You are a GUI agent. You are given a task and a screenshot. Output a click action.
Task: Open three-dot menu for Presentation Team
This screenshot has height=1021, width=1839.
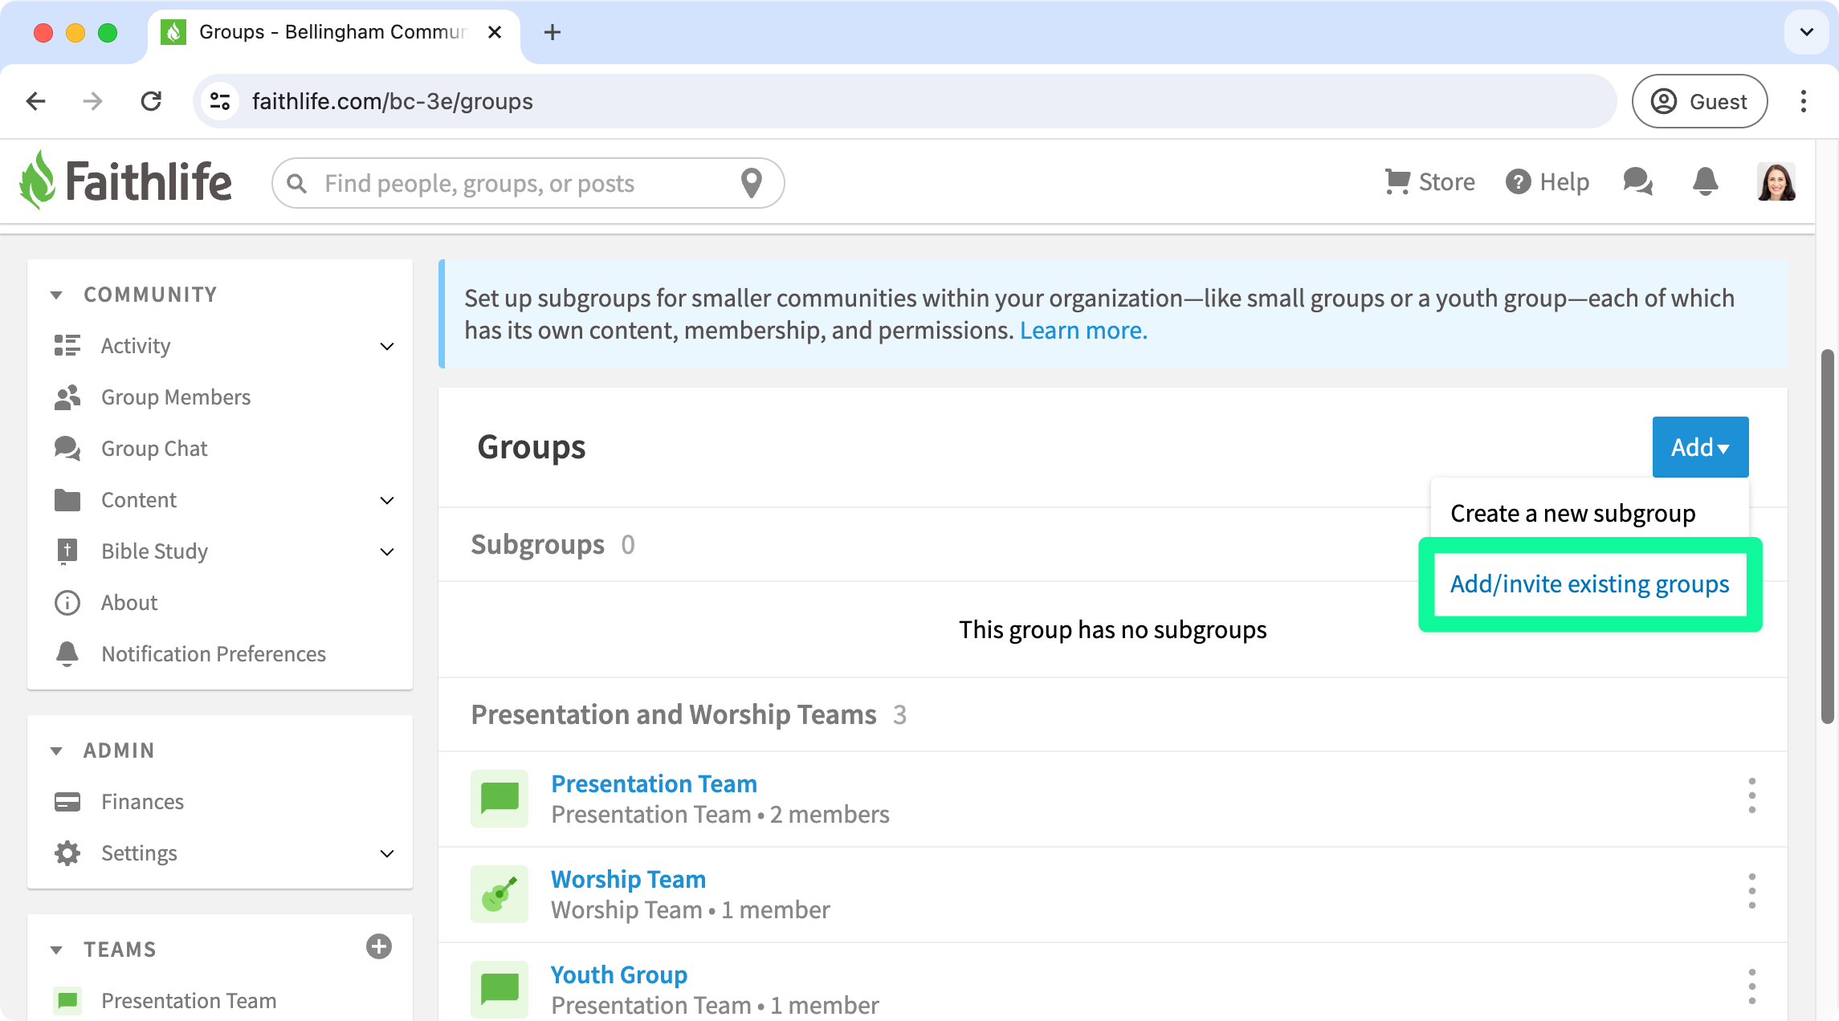(1751, 795)
